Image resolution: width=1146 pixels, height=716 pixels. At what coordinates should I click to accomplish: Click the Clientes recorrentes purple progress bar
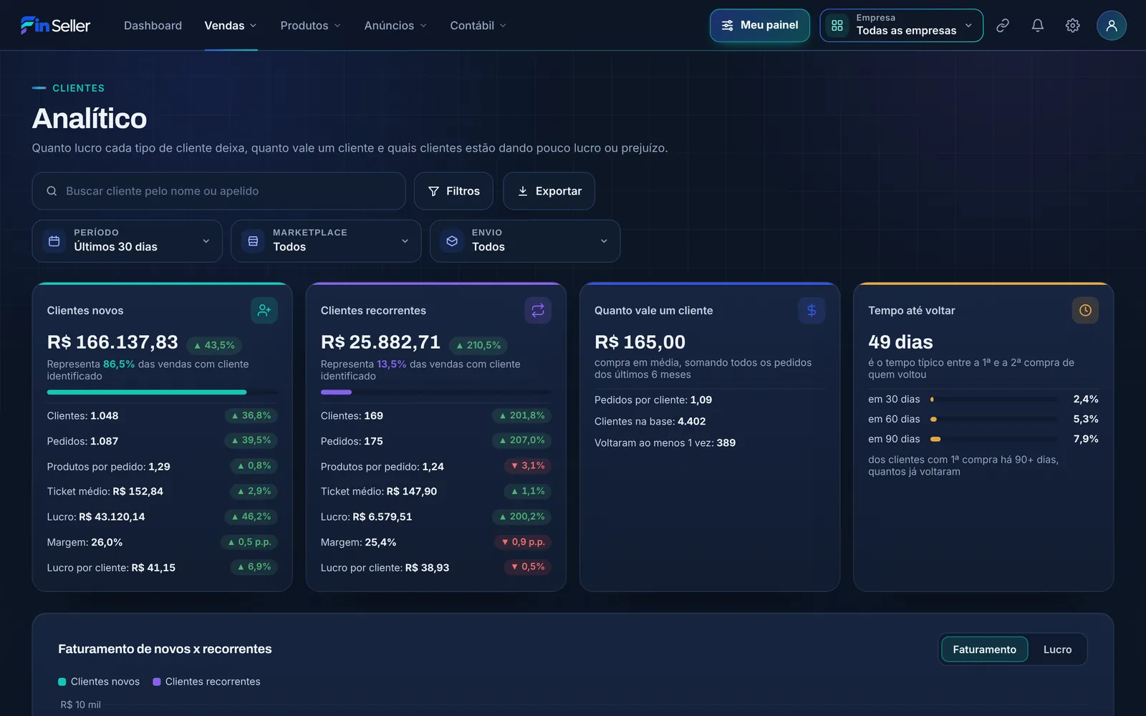coord(336,392)
